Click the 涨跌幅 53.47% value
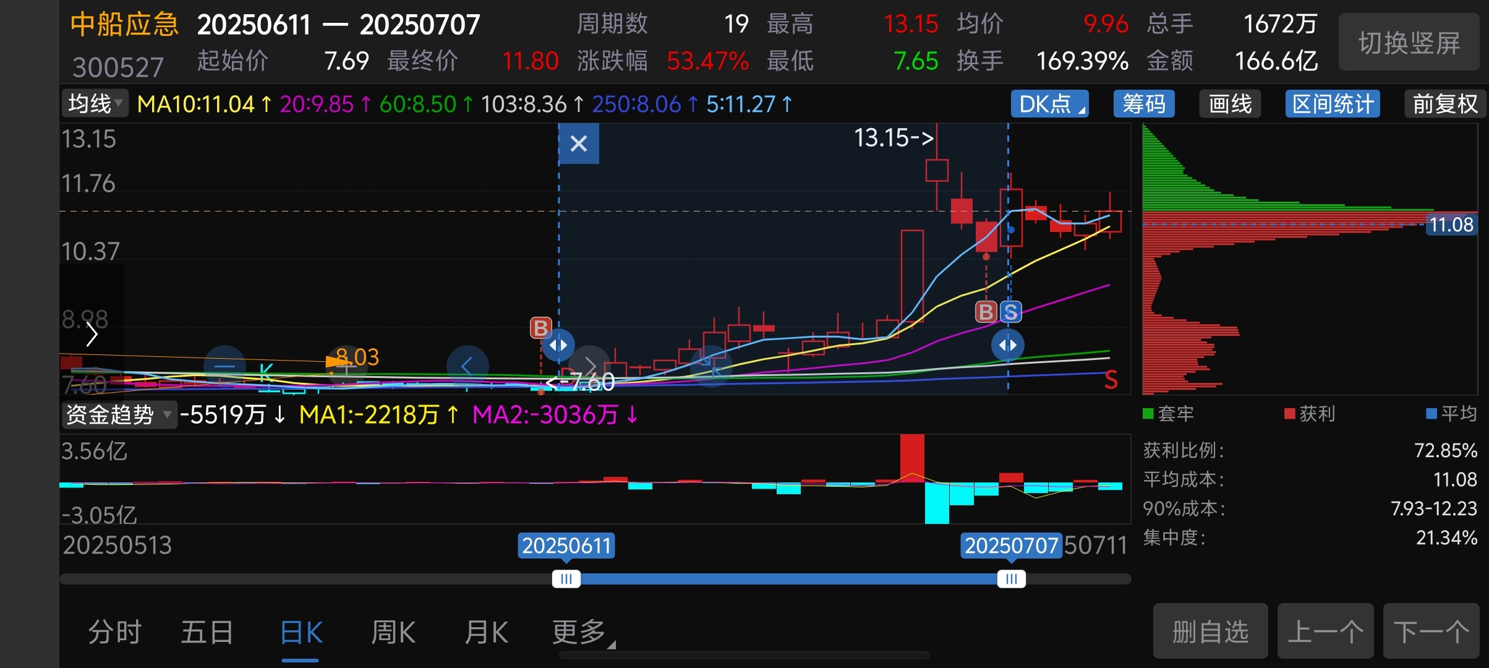 point(708,61)
